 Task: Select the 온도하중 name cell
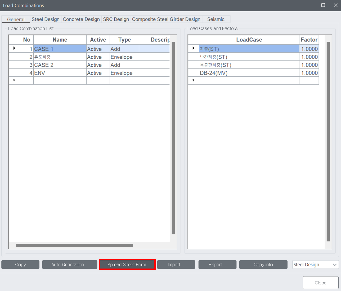(x=60, y=57)
